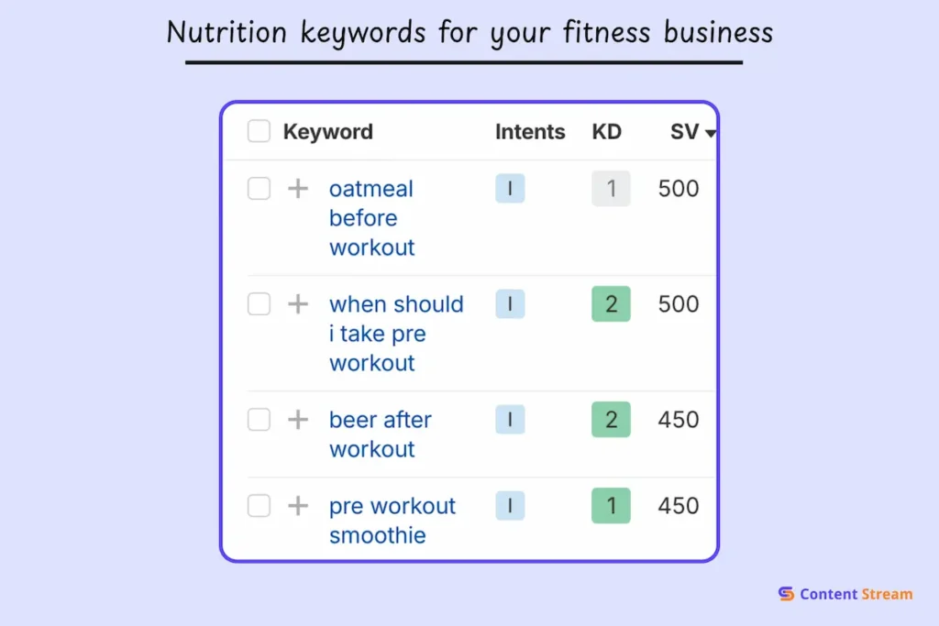Toggle the select-all checkbox in the Keyword header
The image size is (939, 626).
click(x=260, y=132)
